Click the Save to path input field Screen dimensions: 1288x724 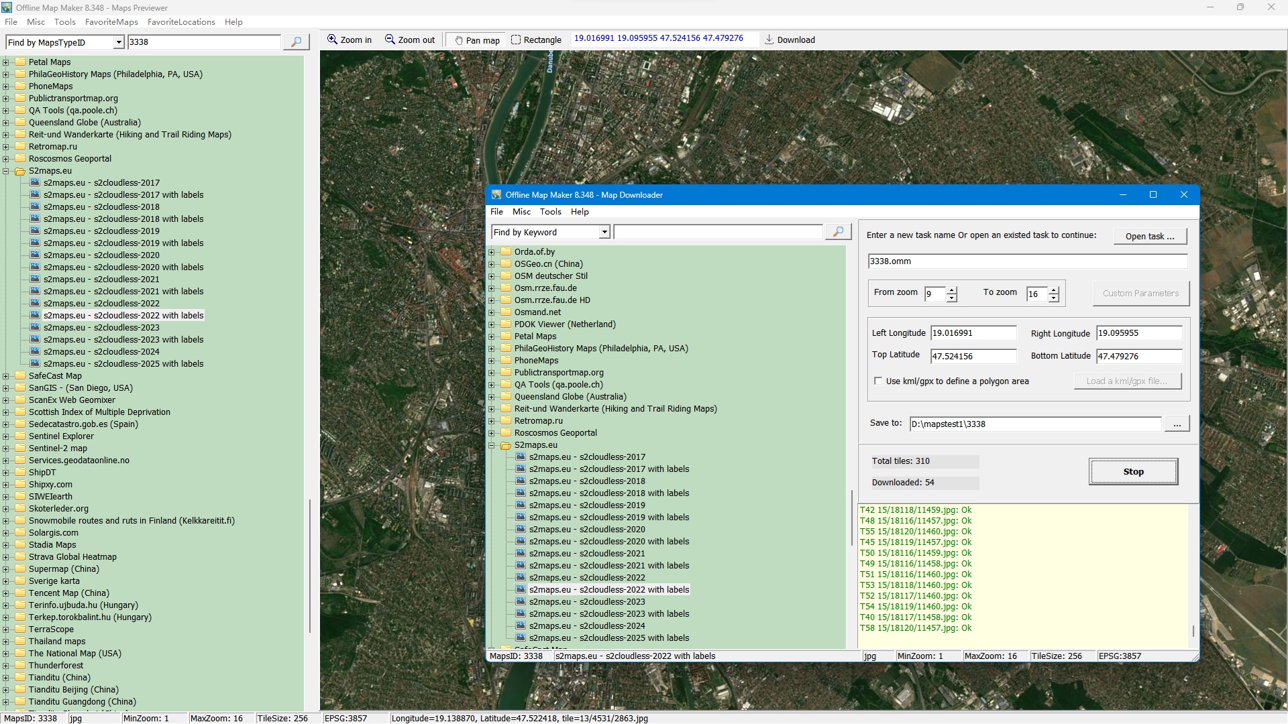point(1034,424)
